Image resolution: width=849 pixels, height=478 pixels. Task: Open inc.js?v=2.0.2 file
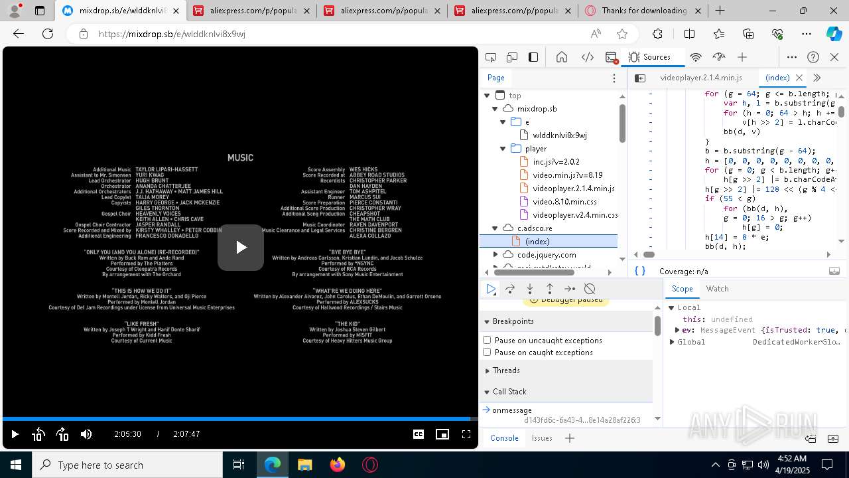click(556, 162)
